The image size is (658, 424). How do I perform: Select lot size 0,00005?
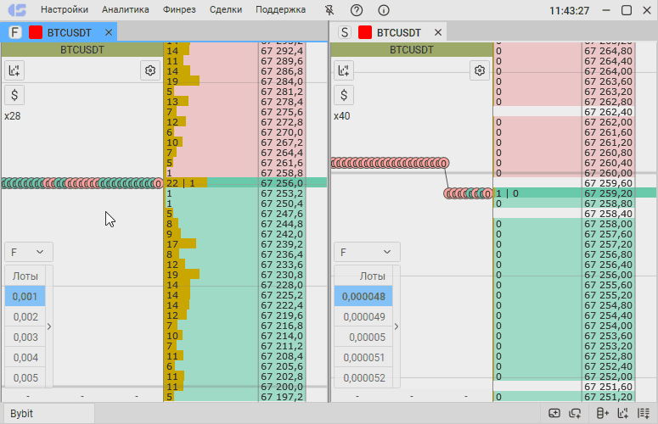coord(363,338)
